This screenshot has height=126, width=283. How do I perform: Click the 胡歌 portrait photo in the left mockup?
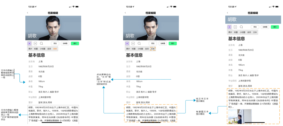click(x=53, y=28)
